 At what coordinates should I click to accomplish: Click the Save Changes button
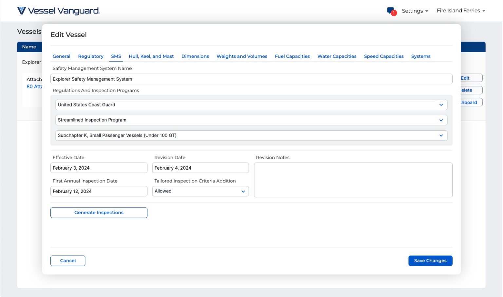(430, 261)
